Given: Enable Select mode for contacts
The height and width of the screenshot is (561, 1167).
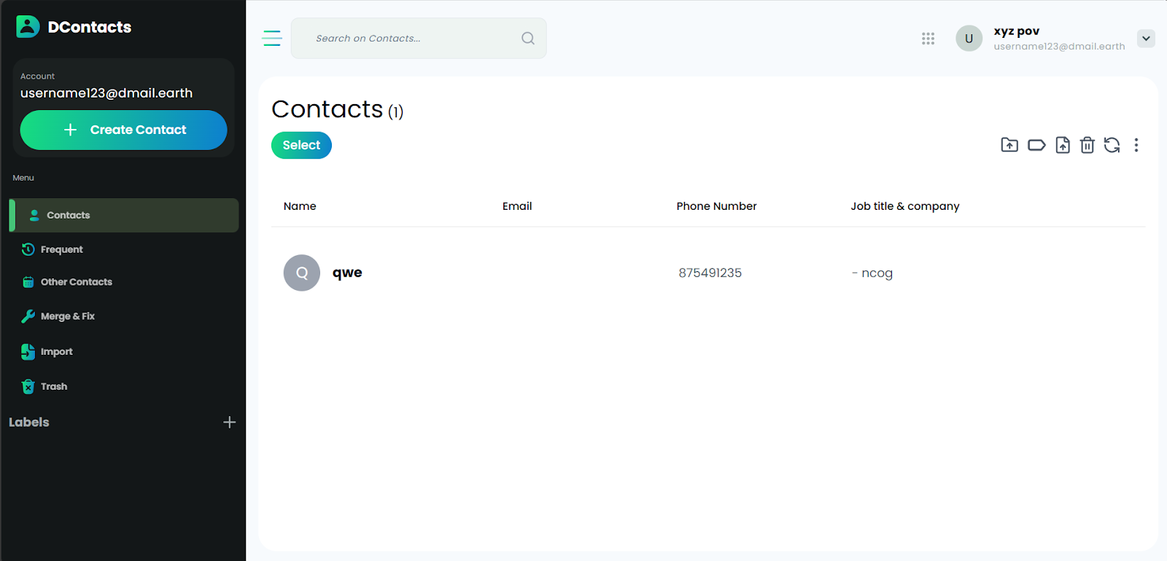Looking at the screenshot, I should 301,145.
